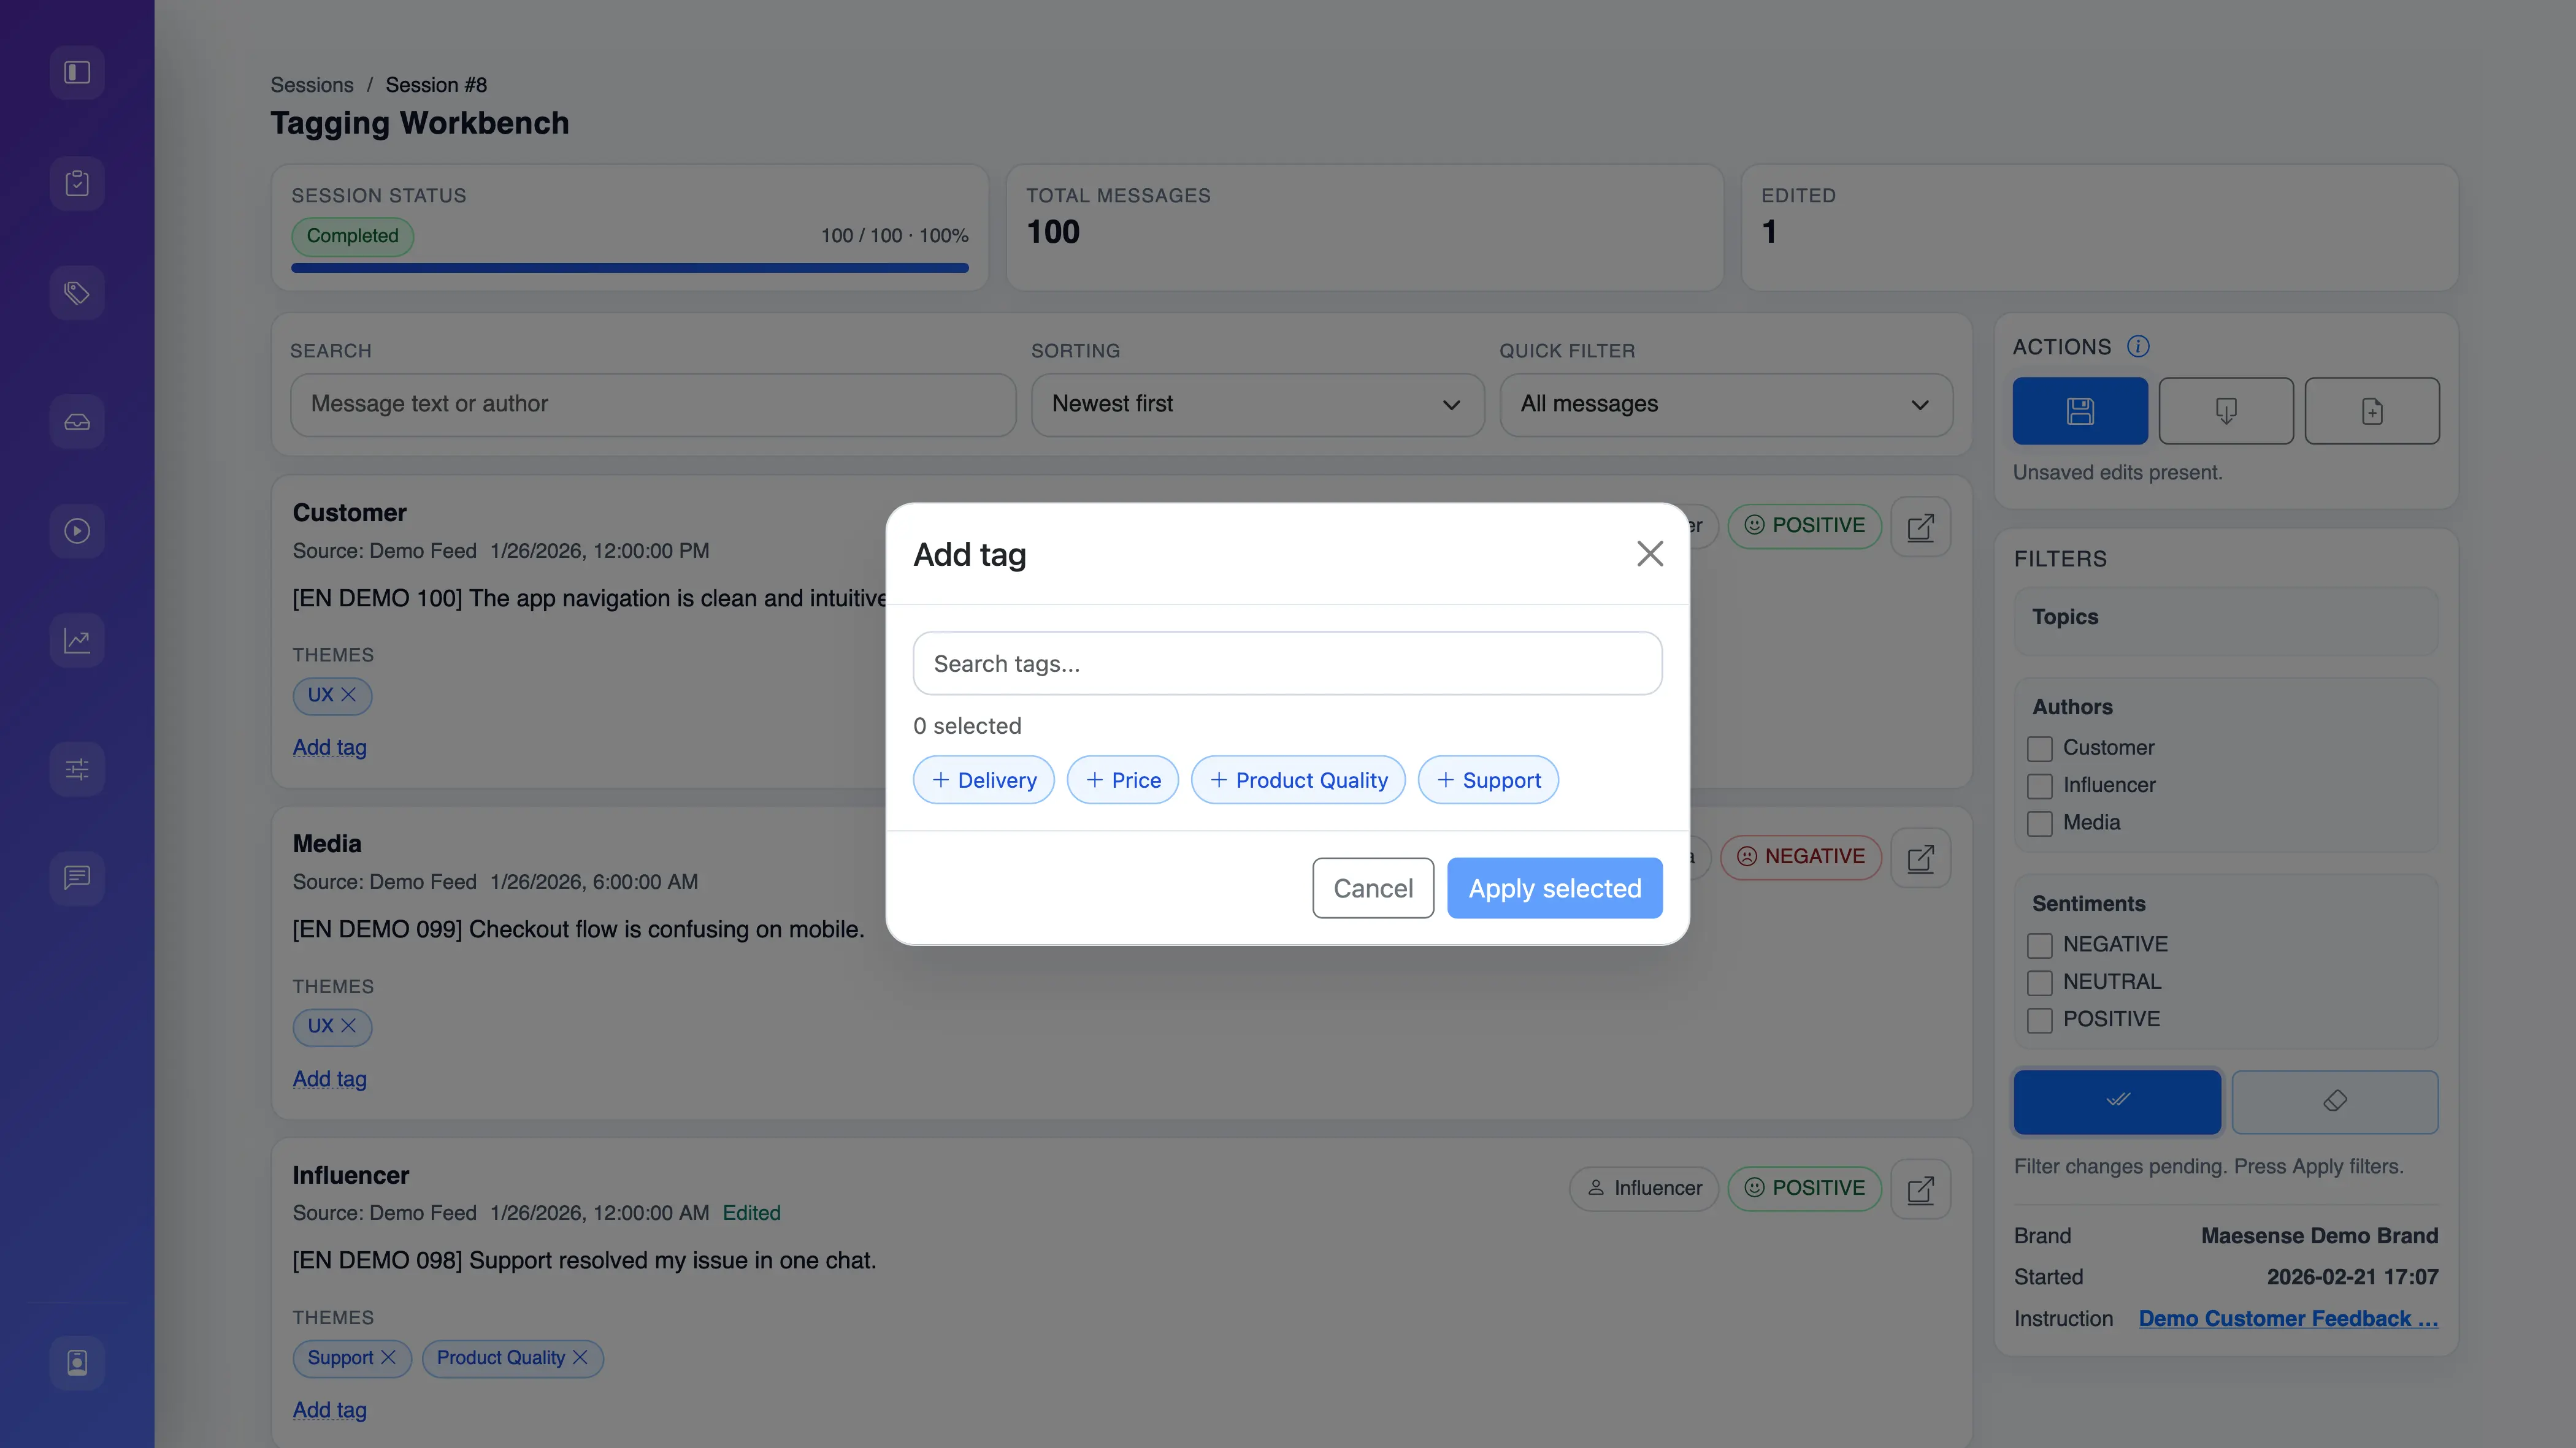The image size is (2576, 1448).
Task: Enable the NEGATIVE sentiment filter checkbox
Action: tap(2040, 944)
